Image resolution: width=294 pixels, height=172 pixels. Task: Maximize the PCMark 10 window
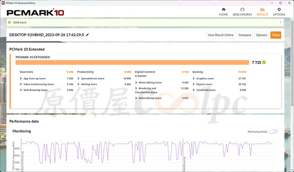(280, 3)
